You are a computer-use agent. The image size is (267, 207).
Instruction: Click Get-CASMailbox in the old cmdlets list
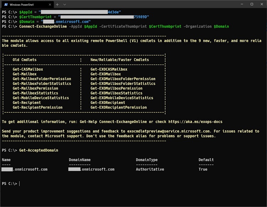28,69
